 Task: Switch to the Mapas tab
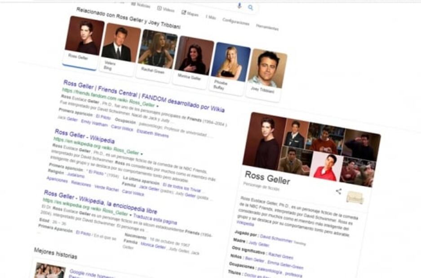tap(190, 13)
